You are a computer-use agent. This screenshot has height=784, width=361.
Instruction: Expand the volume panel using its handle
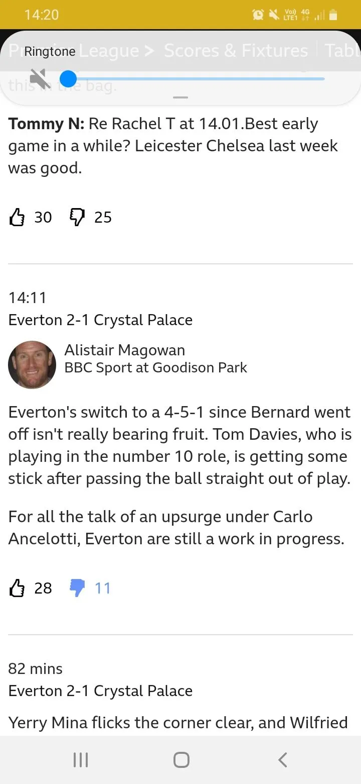[180, 97]
